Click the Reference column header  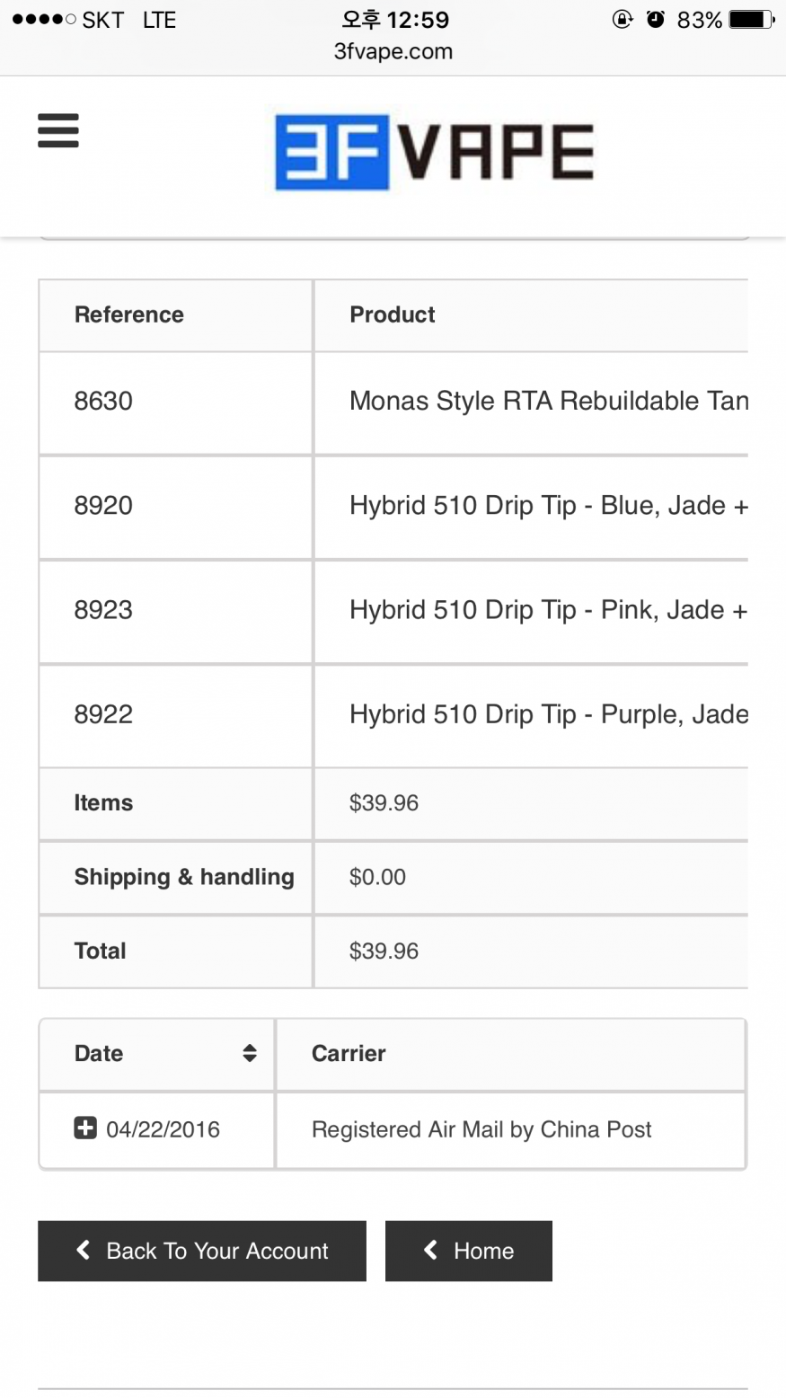(129, 314)
